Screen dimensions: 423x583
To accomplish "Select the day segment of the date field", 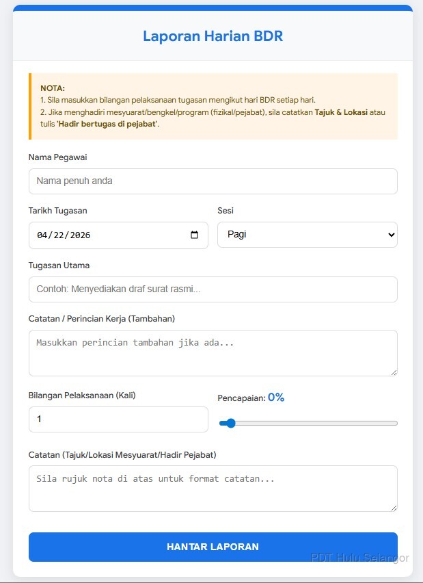I will coord(59,235).
